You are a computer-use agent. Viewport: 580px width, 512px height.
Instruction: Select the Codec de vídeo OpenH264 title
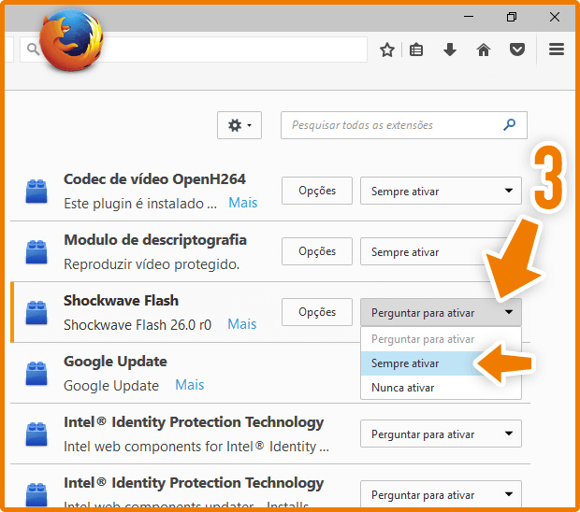click(154, 179)
